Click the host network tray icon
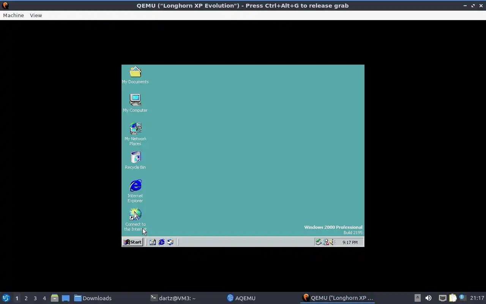 pyautogui.click(x=442, y=298)
